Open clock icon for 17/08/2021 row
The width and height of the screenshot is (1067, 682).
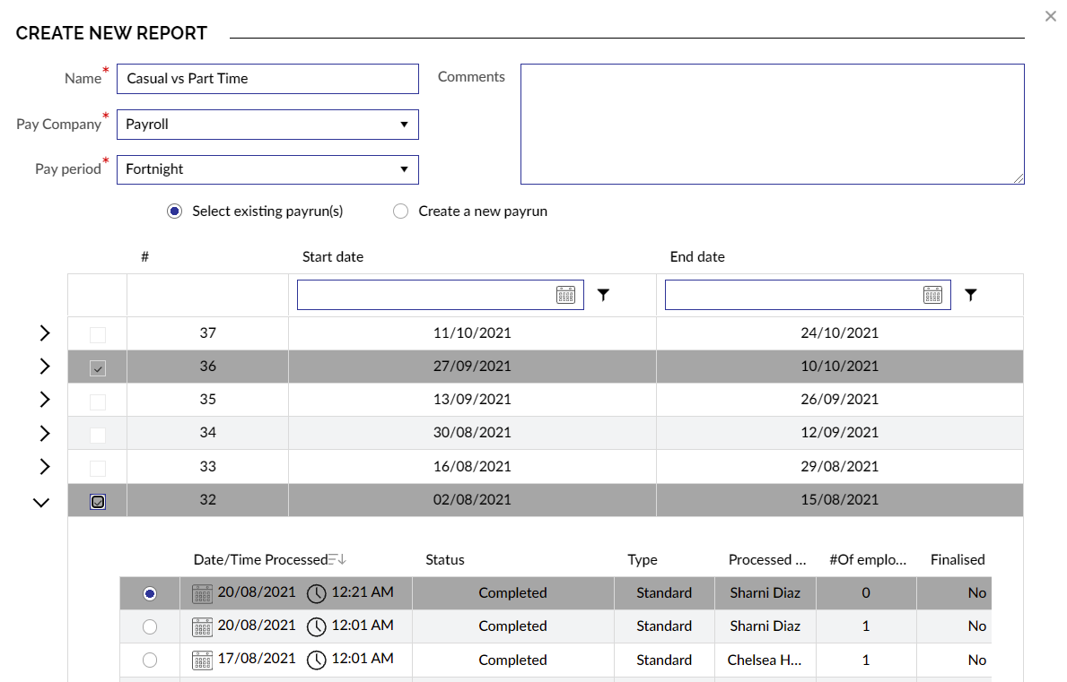tap(317, 660)
